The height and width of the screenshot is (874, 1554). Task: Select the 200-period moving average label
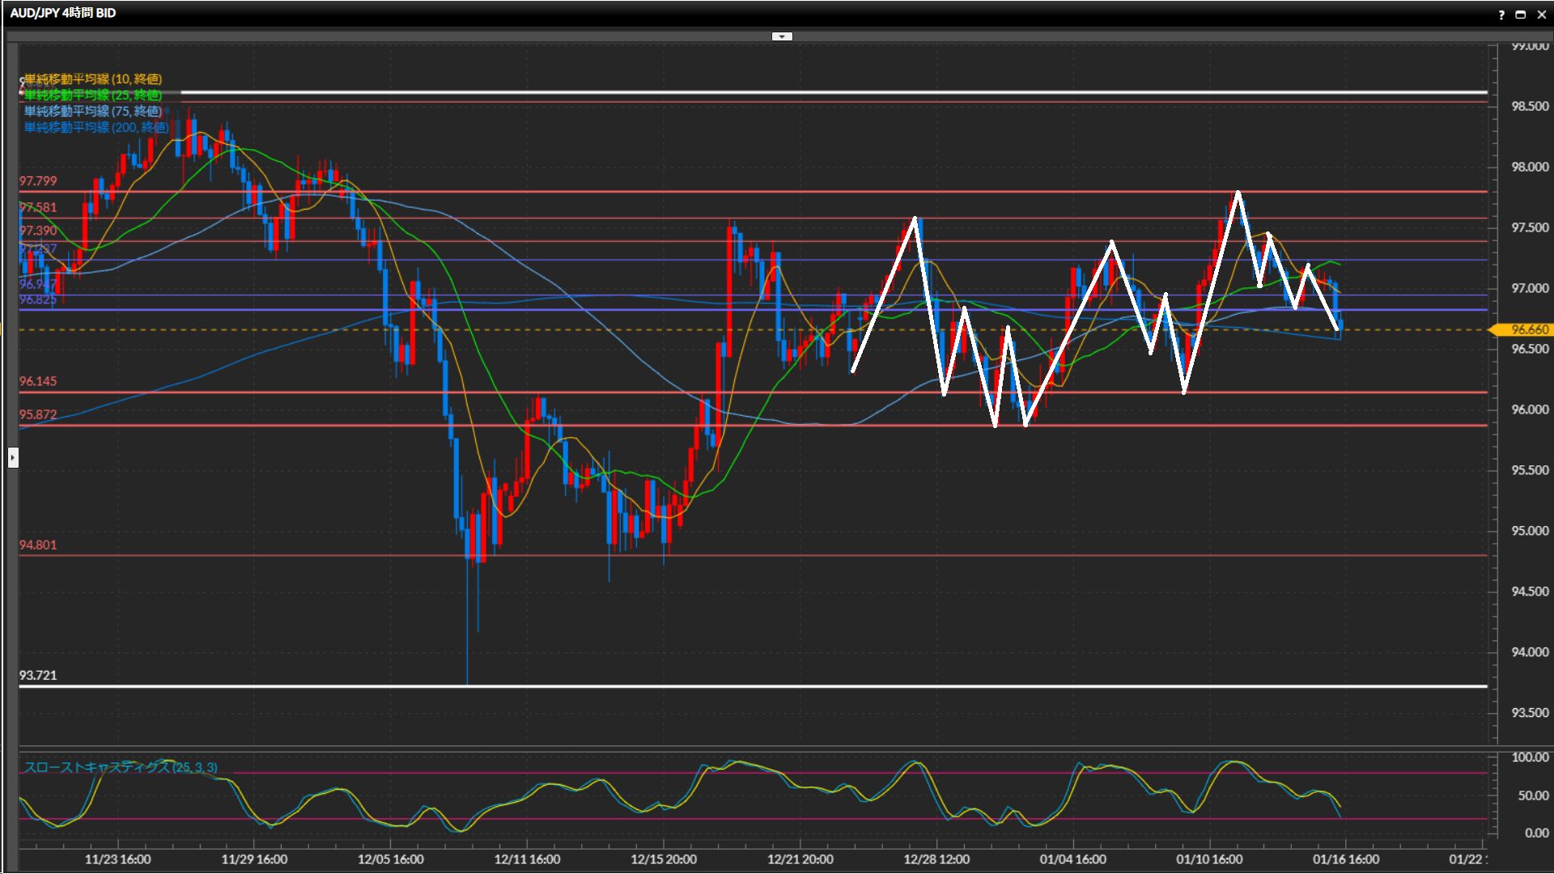pyautogui.click(x=96, y=127)
